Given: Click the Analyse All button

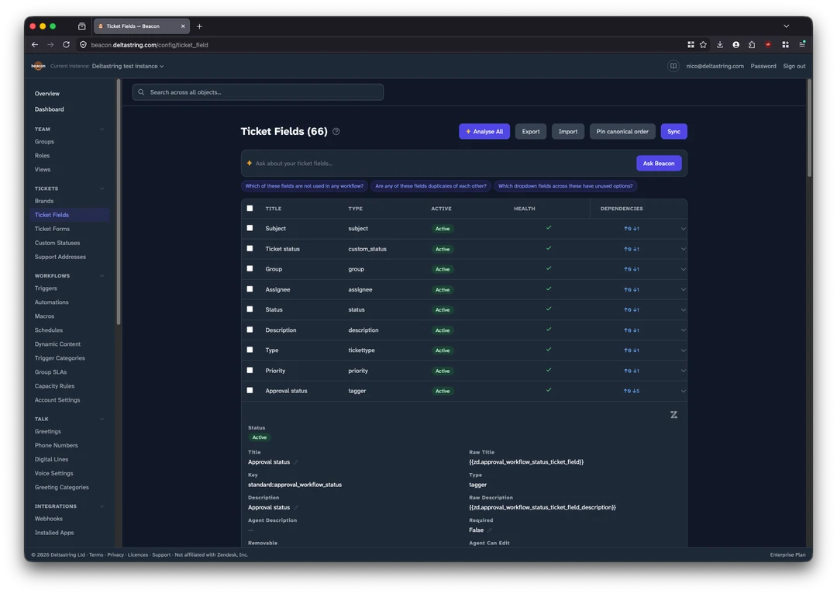Looking at the screenshot, I should [x=484, y=131].
